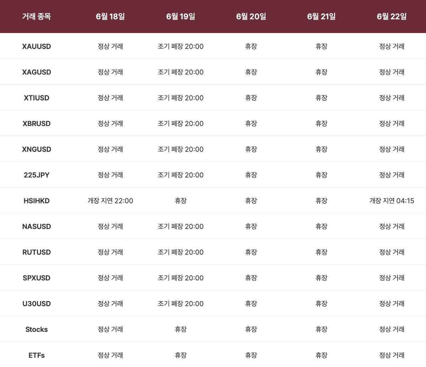Click the 225JPY row label
426x367 pixels.
37,175
